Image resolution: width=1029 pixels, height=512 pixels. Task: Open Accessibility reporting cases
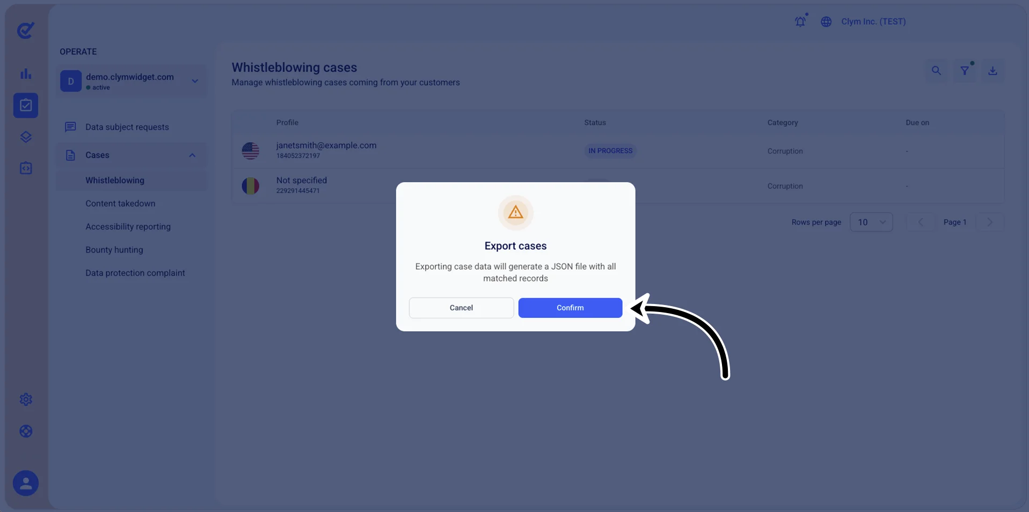[128, 226]
